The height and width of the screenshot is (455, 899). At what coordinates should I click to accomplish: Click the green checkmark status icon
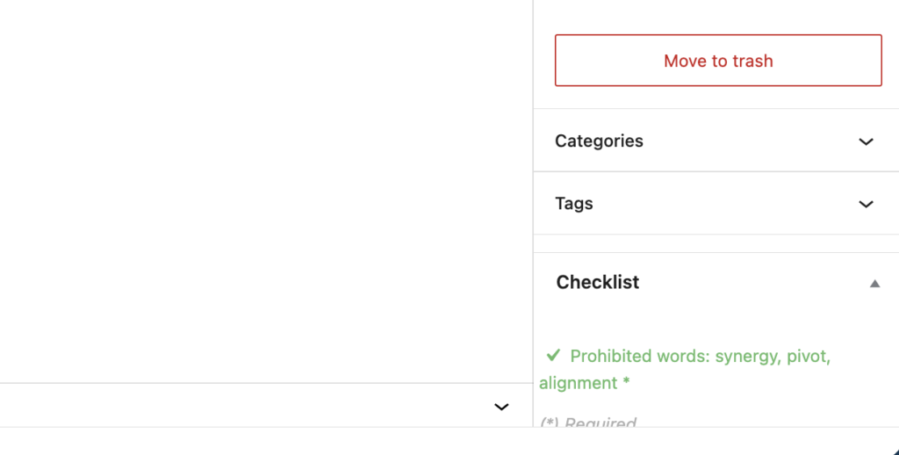(553, 355)
